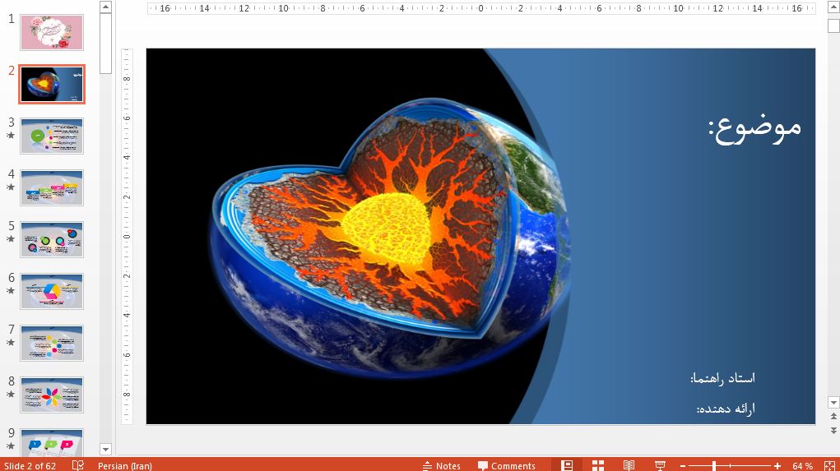Open the 64% zoom level dialog
This screenshot has height=471, width=840.
(802, 466)
